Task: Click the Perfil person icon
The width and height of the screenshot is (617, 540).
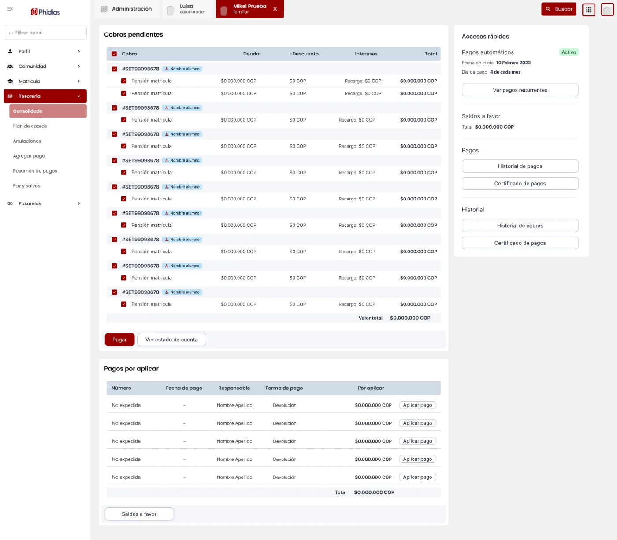Action: (10, 52)
